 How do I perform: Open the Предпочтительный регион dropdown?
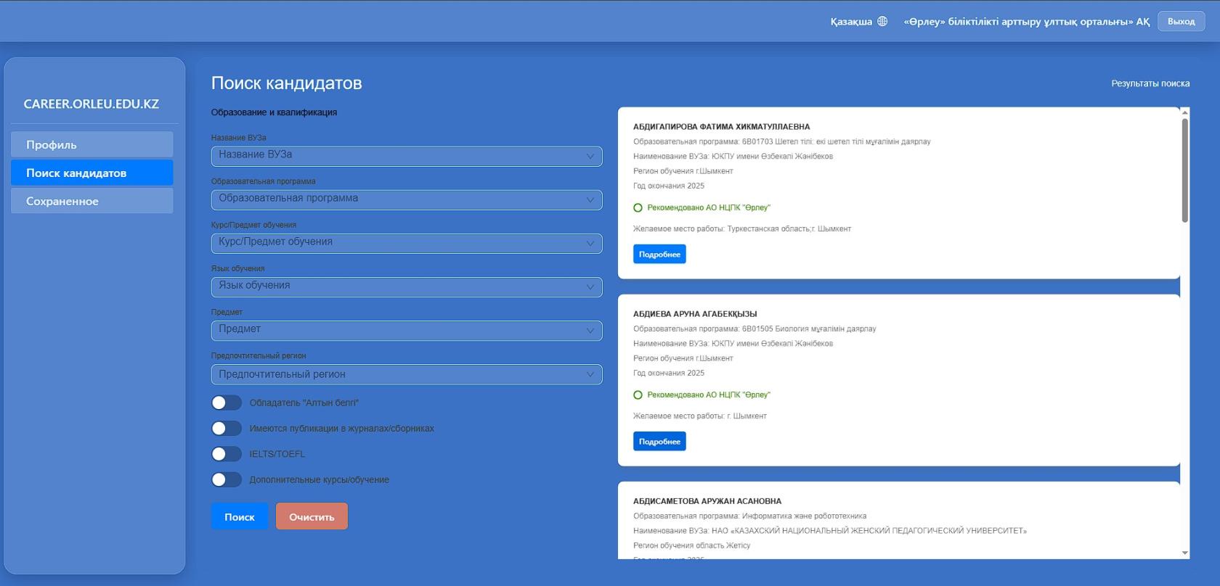(407, 374)
